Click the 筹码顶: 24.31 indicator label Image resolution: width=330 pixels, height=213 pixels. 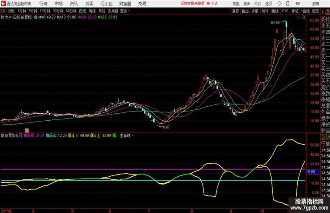pyautogui.click(x=34, y=136)
